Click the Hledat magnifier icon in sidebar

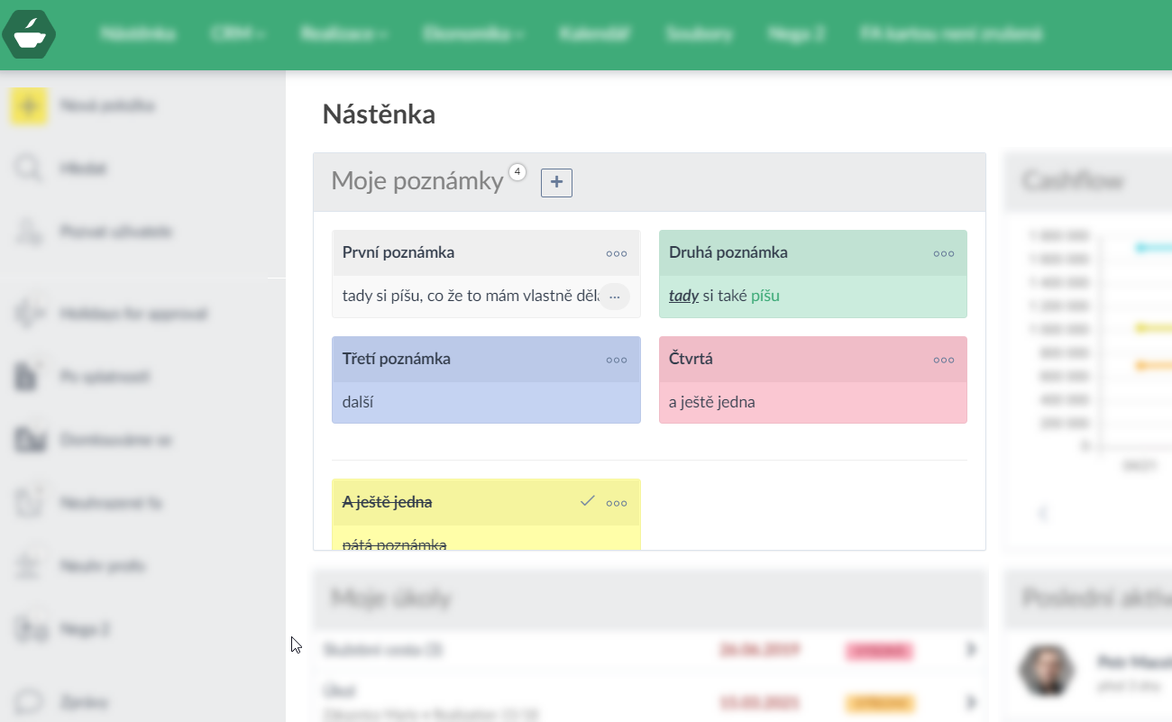tap(29, 169)
